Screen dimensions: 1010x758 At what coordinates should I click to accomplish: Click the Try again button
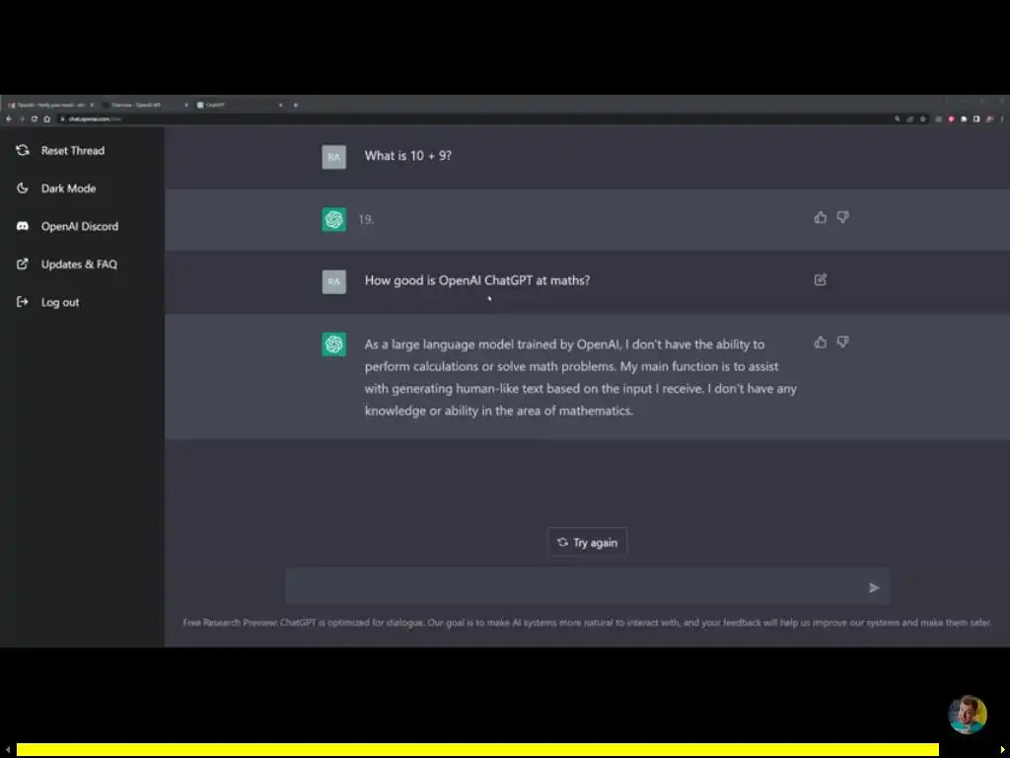[x=587, y=542]
